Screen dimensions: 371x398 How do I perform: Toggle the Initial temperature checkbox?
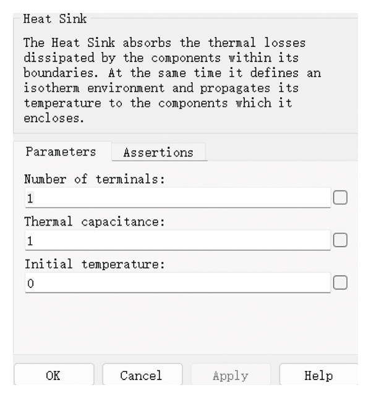[341, 282]
